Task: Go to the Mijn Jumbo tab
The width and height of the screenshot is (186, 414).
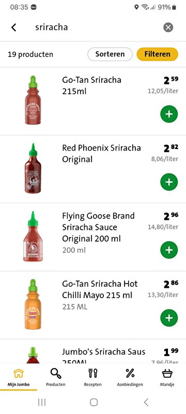Action: click(x=19, y=377)
